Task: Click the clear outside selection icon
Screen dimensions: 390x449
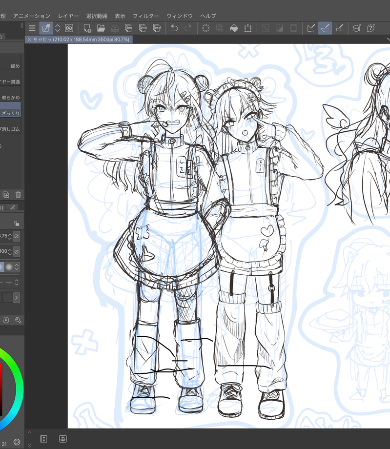Action: point(220,28)
